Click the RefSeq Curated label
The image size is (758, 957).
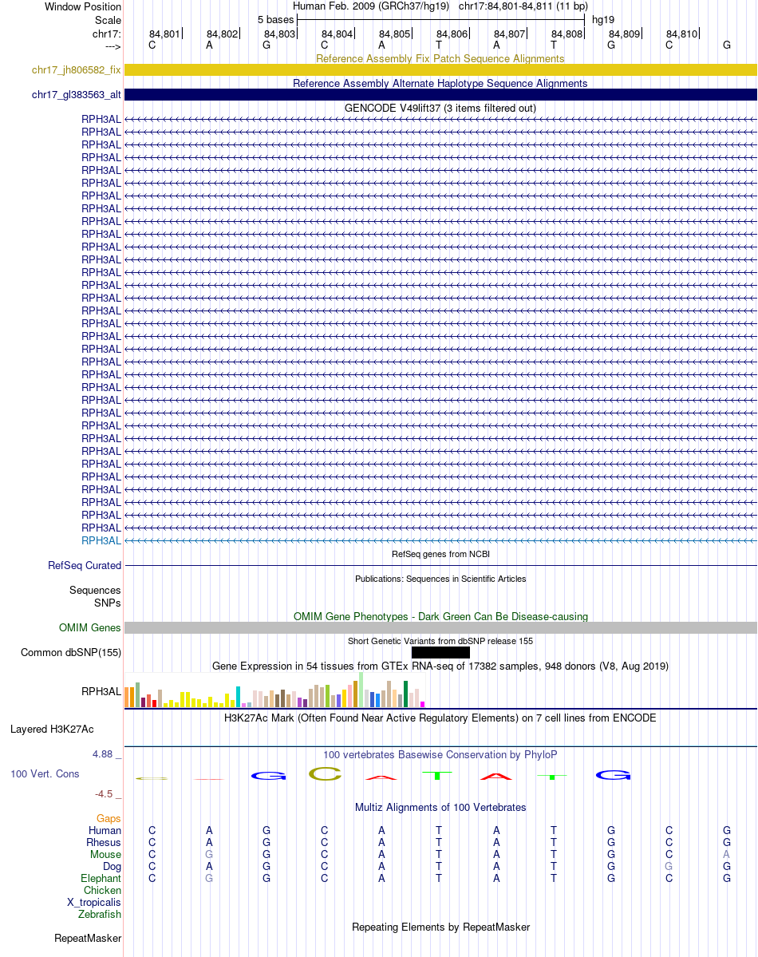tap(85, 566)
